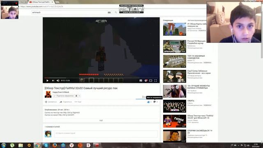Viewport: 263px width, 148px height.
Task: Dislike the video with thumbs-down icon
Action: (x=155, y=102)
